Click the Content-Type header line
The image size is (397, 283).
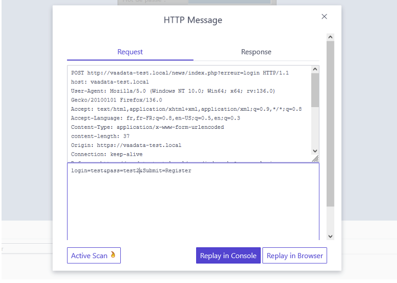pos(147,127)
